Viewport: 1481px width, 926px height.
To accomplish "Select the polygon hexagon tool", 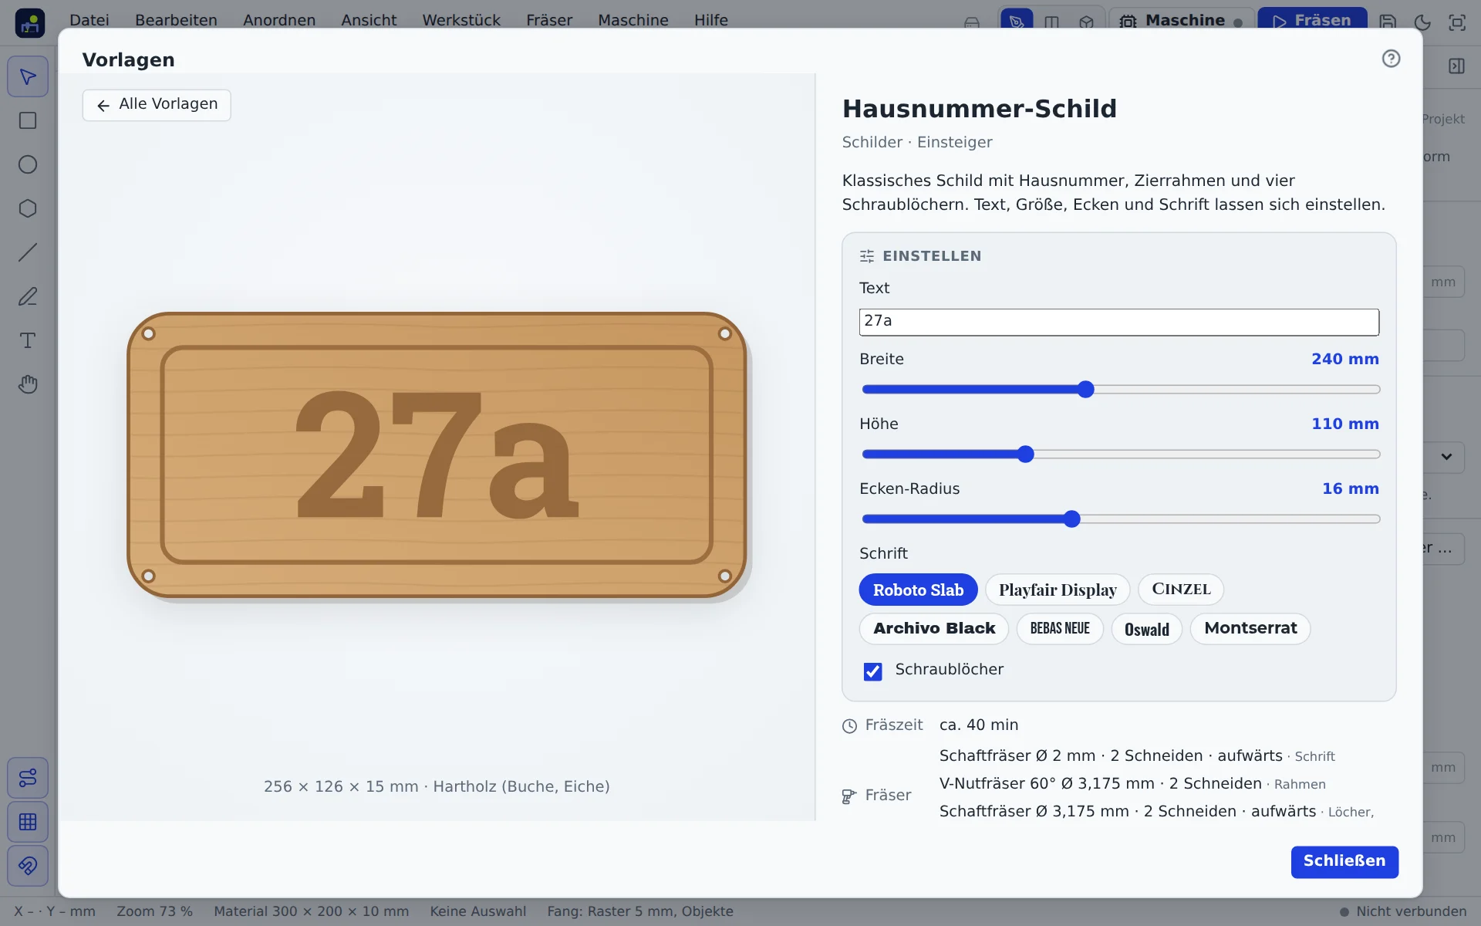I will tap(28, 208).
